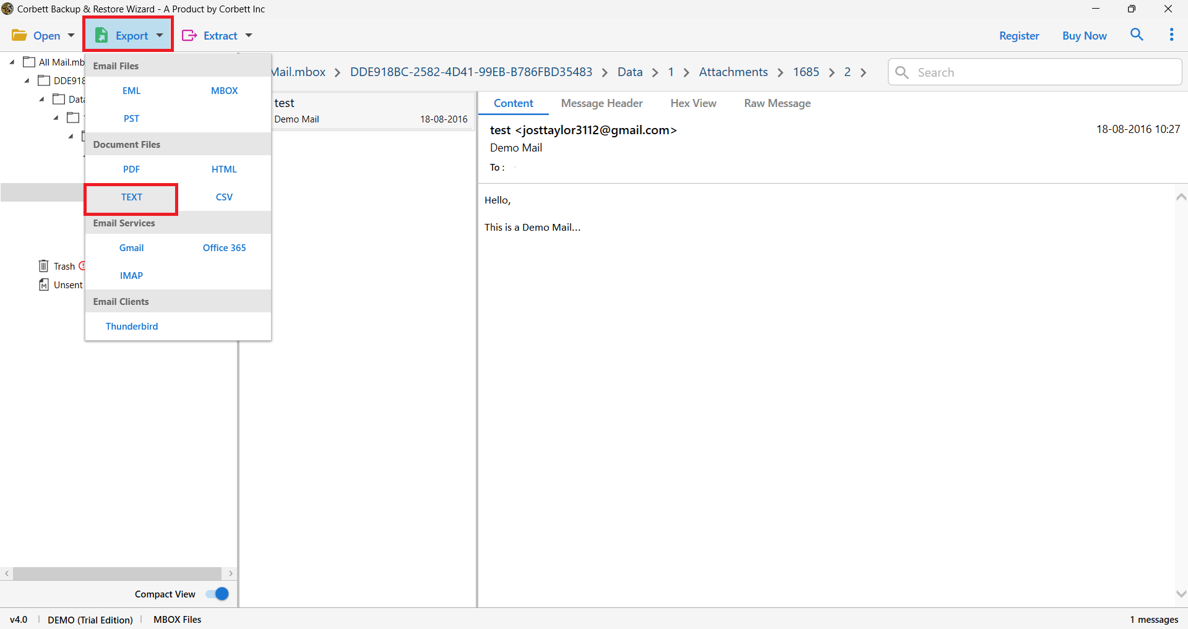Collapse the Data tree node
1188x629 pixels.
[41, 99]
